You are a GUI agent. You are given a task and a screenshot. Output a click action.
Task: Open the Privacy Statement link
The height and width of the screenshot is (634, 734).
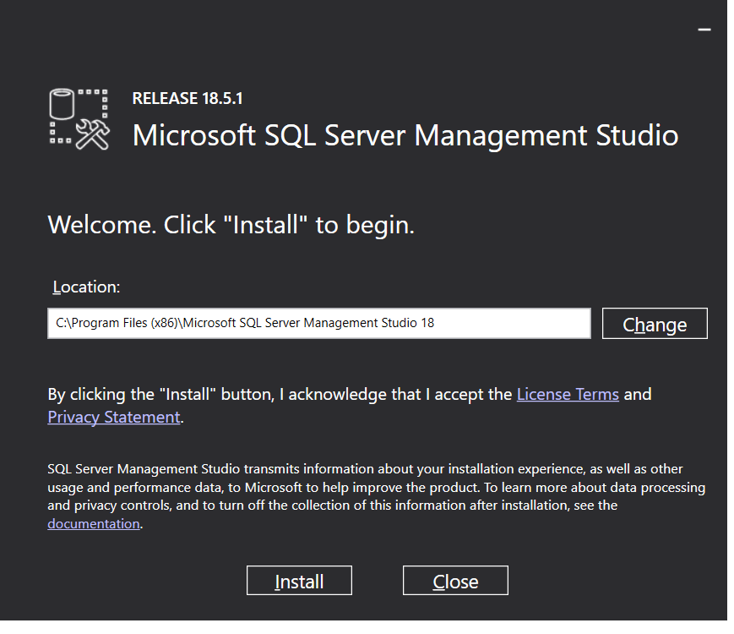point(114,417)
